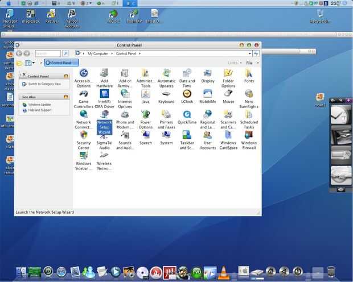The width and height of the screenshot is (353, 282).
Task: Open the LClock applet
Action: [187, 97]
